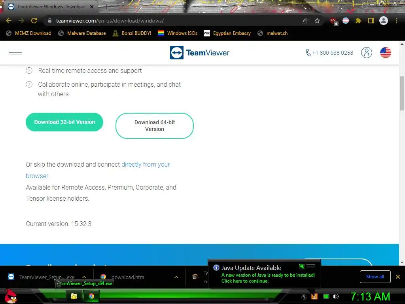405x304 pixels.
Task: Go back using the browser back arrow
Action: tap(9, 21)
